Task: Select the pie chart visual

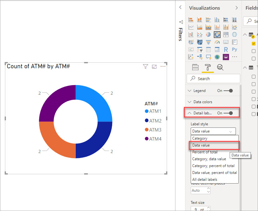Action: coord(208,35)
